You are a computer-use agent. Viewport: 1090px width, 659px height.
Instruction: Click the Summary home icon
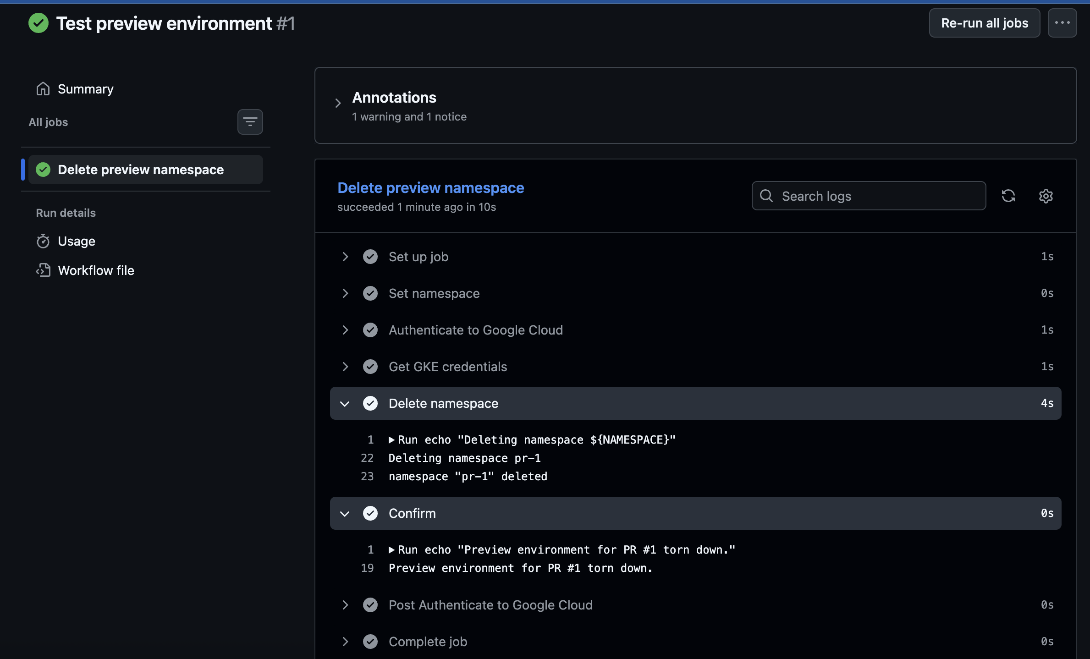pos(43,89)
